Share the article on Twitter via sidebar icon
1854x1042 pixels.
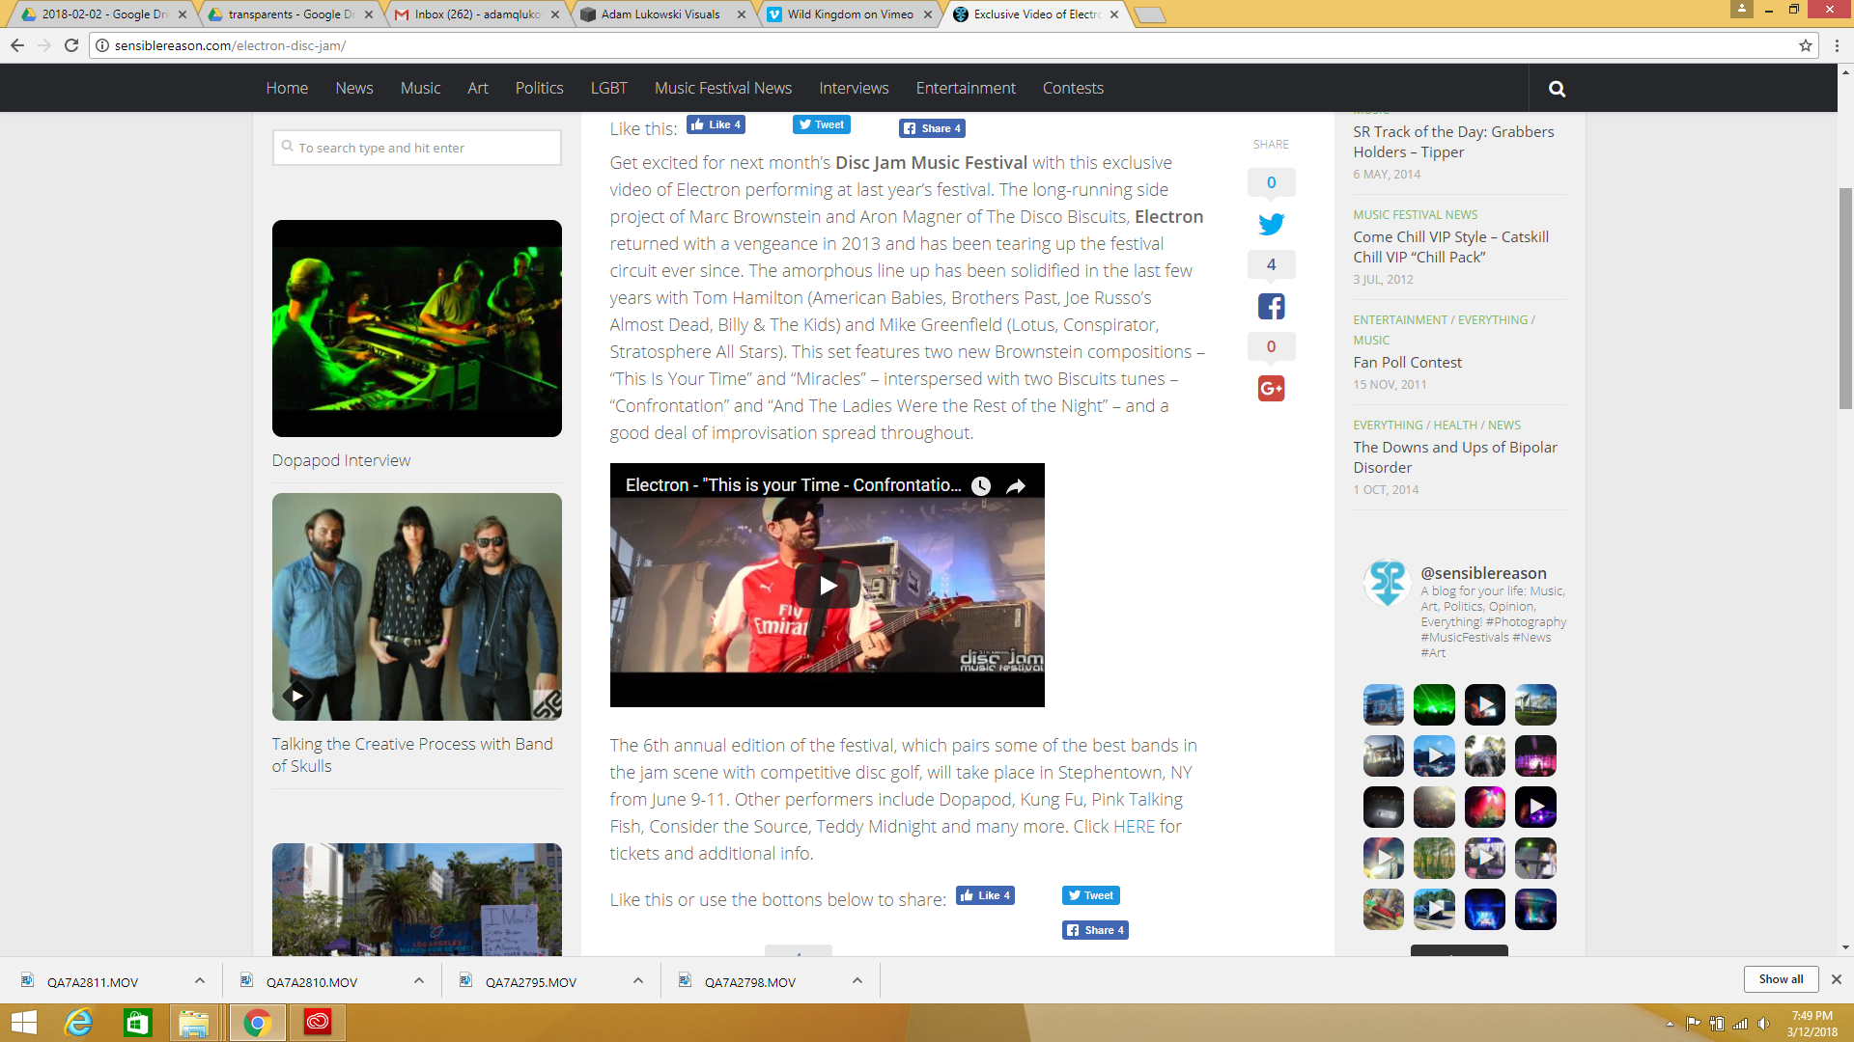point(1270,223)
